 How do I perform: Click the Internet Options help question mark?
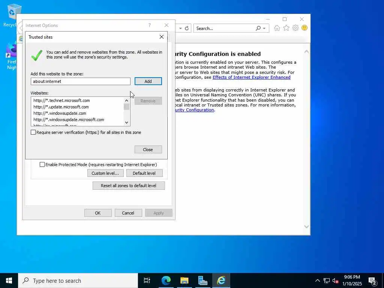[149, 25]
